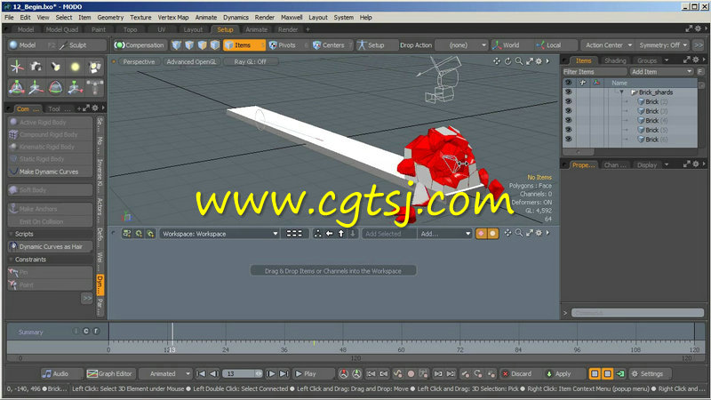
Task: Open the Workspace: Workspace dropdown
Action: [x=219, y=234]
